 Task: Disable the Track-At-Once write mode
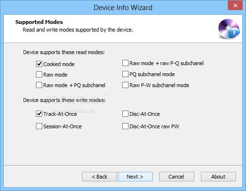tap(39, 114)
